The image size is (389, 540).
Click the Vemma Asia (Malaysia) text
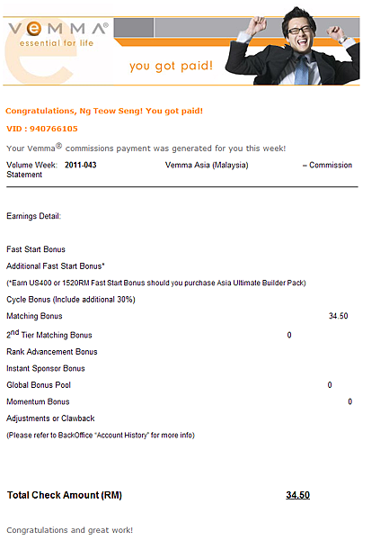pos(207,165)
